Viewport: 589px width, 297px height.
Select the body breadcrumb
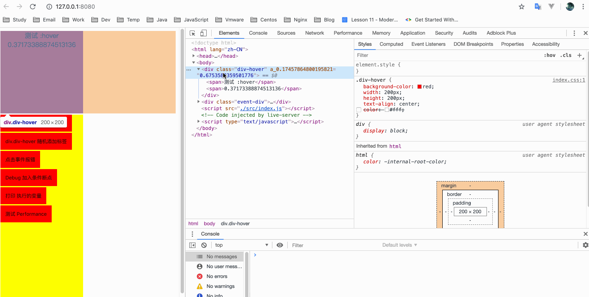(210, 224)
